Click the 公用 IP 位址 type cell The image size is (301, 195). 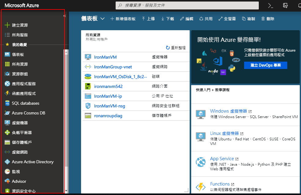pos(162,96)
